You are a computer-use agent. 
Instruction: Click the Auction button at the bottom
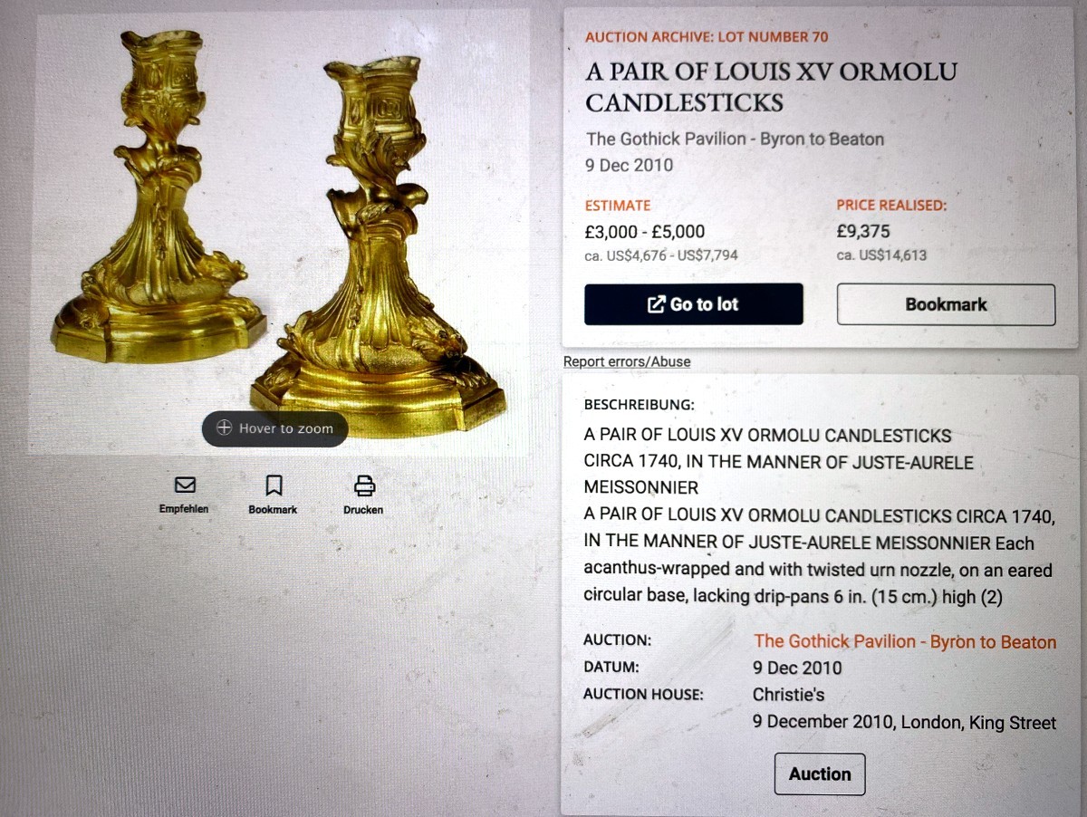click(820, 774)
